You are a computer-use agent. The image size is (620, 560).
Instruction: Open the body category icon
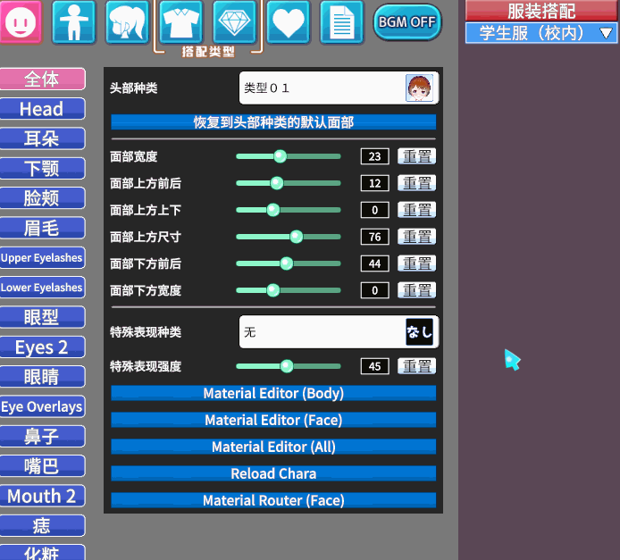point(74,21)
